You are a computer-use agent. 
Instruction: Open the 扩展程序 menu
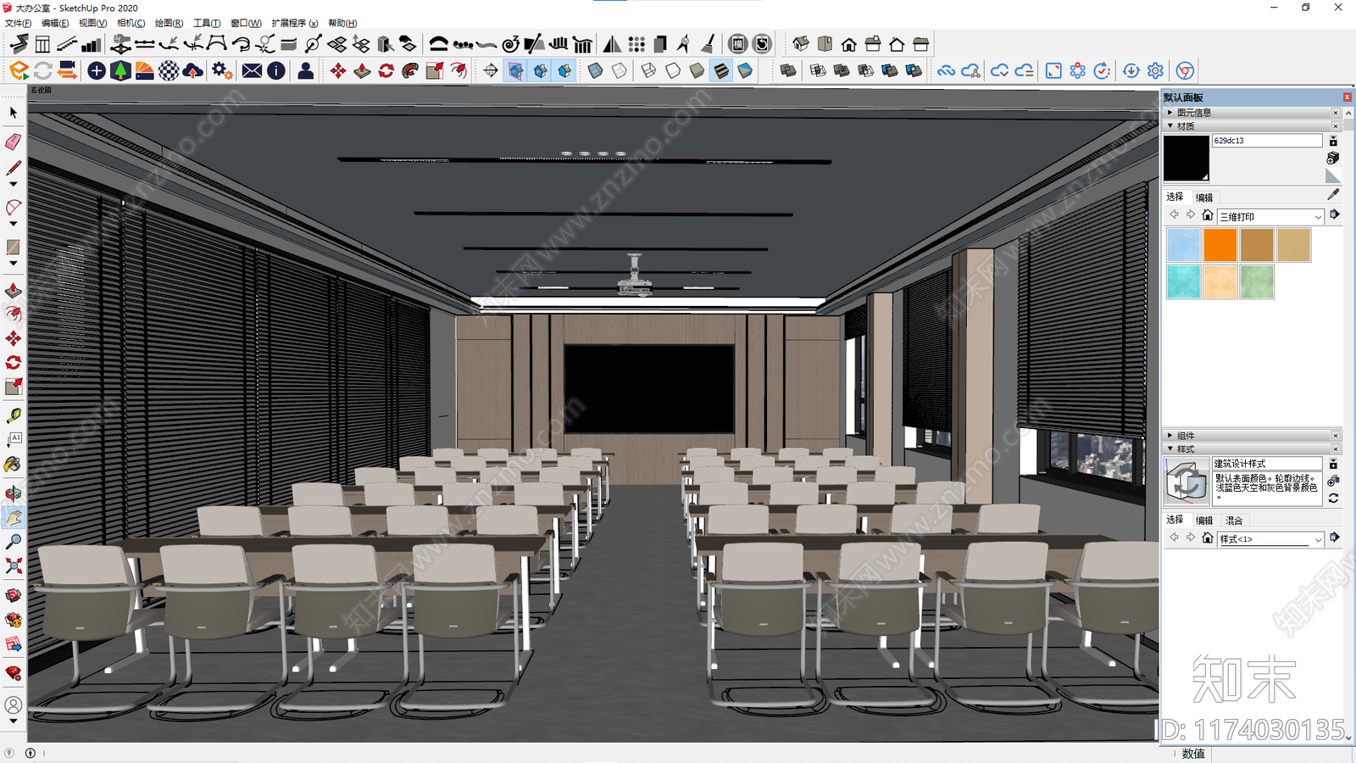(295, 23)
